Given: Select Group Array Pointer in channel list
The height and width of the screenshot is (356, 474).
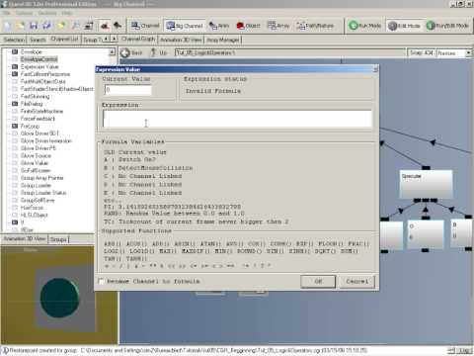Looking at the screenshot, I should (x=41, y=178).
